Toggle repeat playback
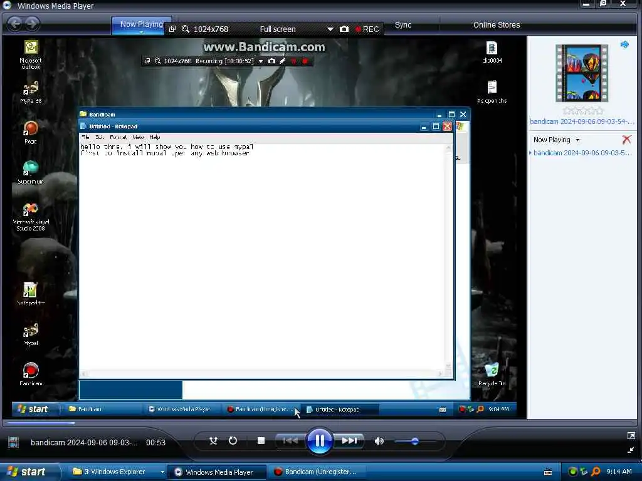This screenshot has width=642, height=481. 233,440
